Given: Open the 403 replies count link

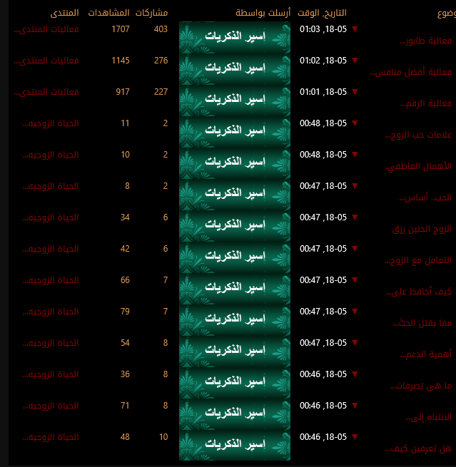Looking at the screenshot, I should click(x=161, y=29).
